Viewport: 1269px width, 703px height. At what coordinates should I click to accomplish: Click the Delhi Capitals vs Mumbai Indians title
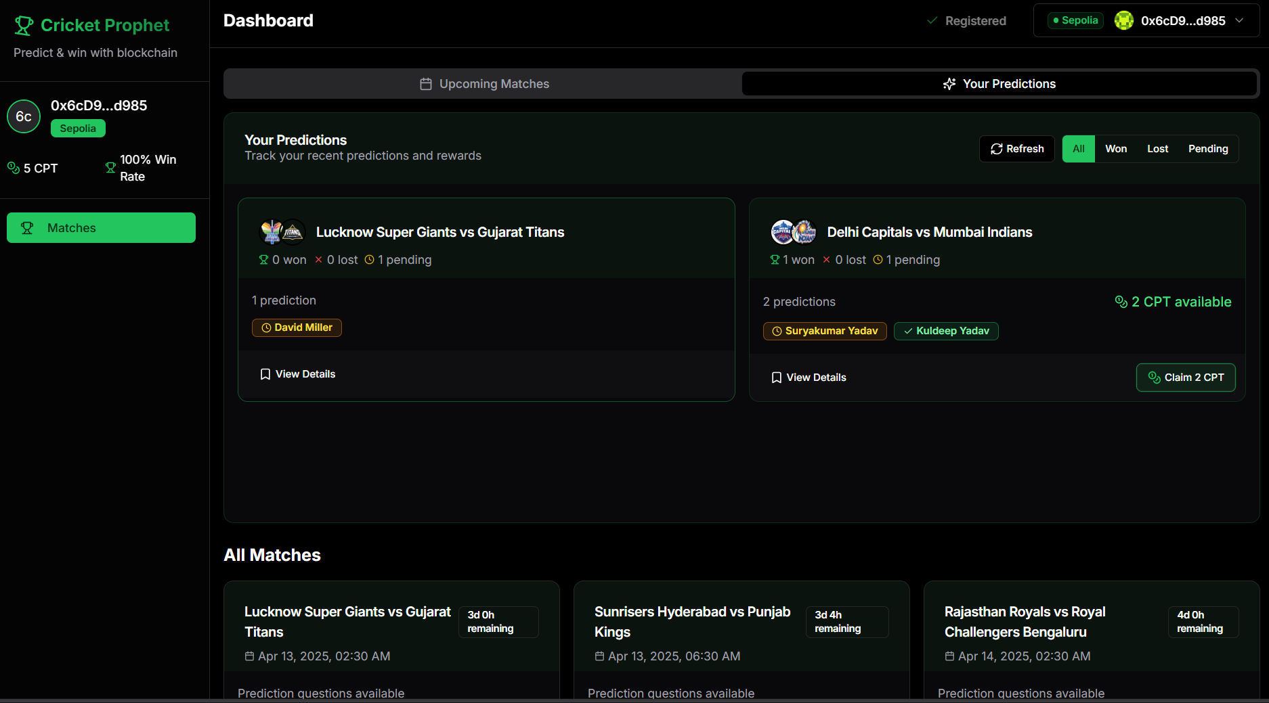pyautogui.click(x=929, y=232)
